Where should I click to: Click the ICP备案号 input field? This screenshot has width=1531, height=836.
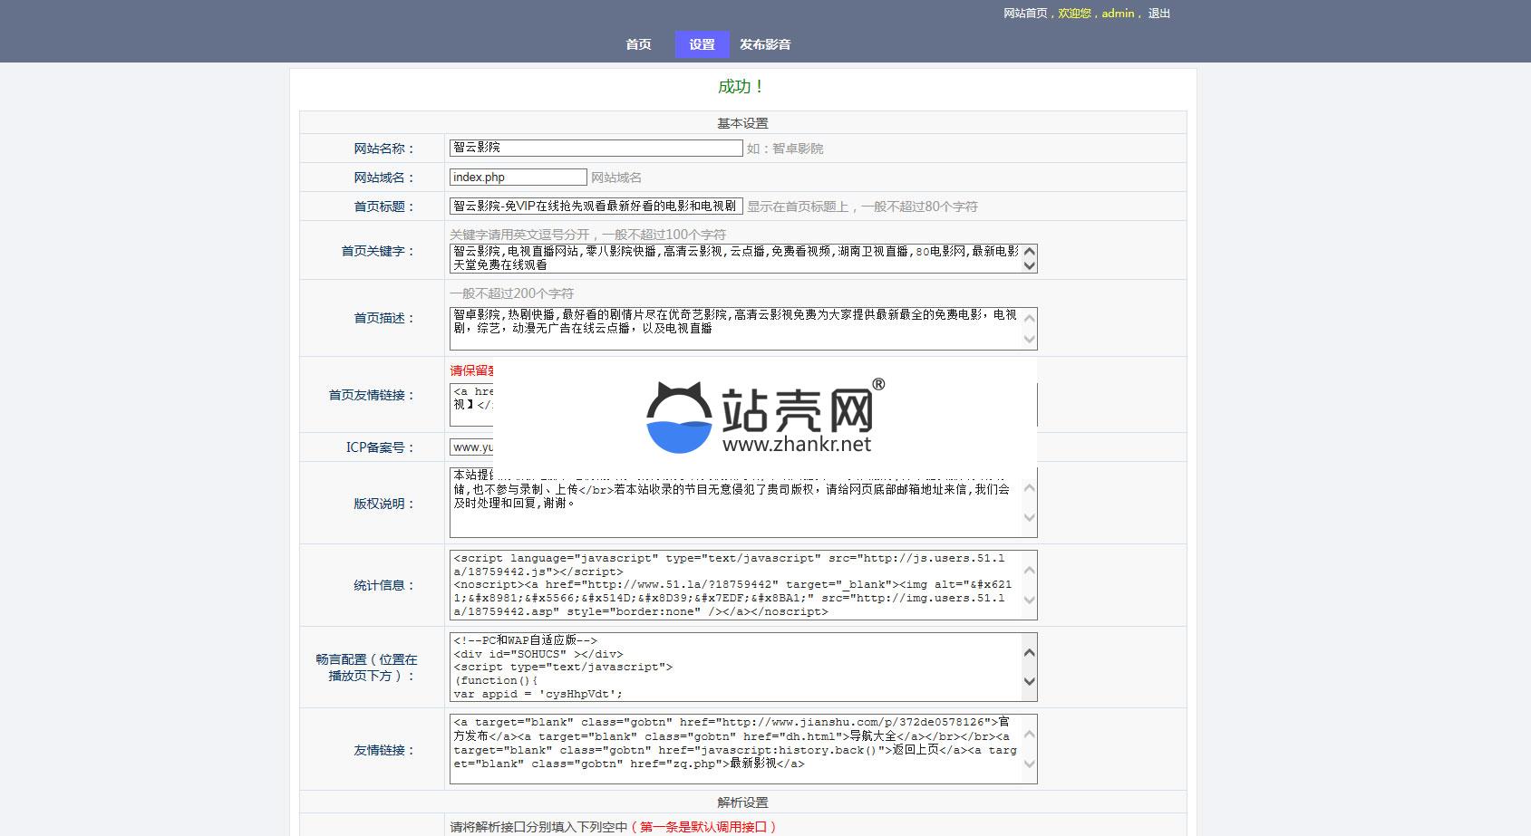[471, 447]
